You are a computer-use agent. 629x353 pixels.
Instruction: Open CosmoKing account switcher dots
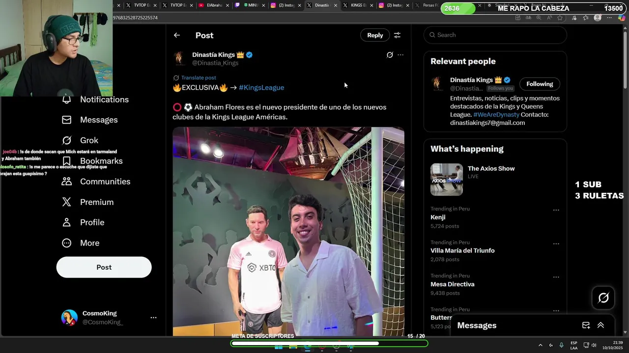[153, 318]
